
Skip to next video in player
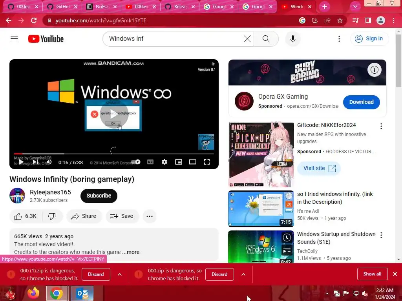coord(35,162)
